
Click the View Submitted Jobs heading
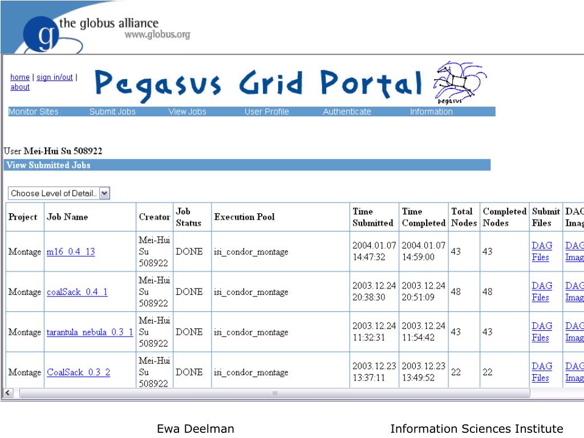tap(48, 165)
